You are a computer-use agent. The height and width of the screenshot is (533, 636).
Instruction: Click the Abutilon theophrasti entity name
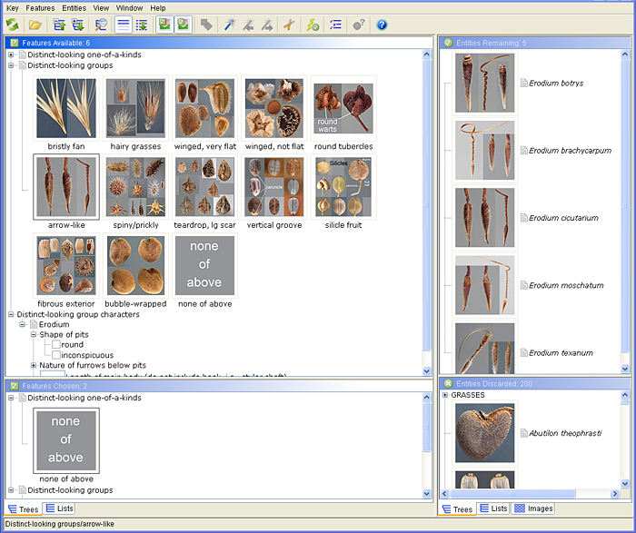(565, 433)
